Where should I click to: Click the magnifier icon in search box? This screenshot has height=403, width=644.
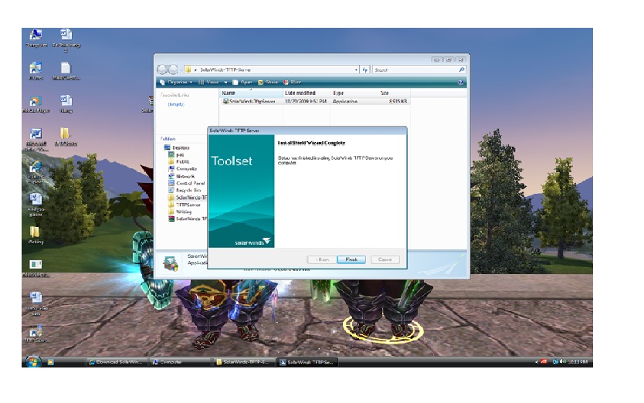pyautogui.click(x=462, y=69)
